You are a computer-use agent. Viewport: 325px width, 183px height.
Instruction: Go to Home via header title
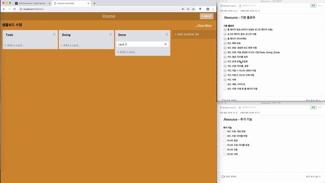click(x=109, y=16)
